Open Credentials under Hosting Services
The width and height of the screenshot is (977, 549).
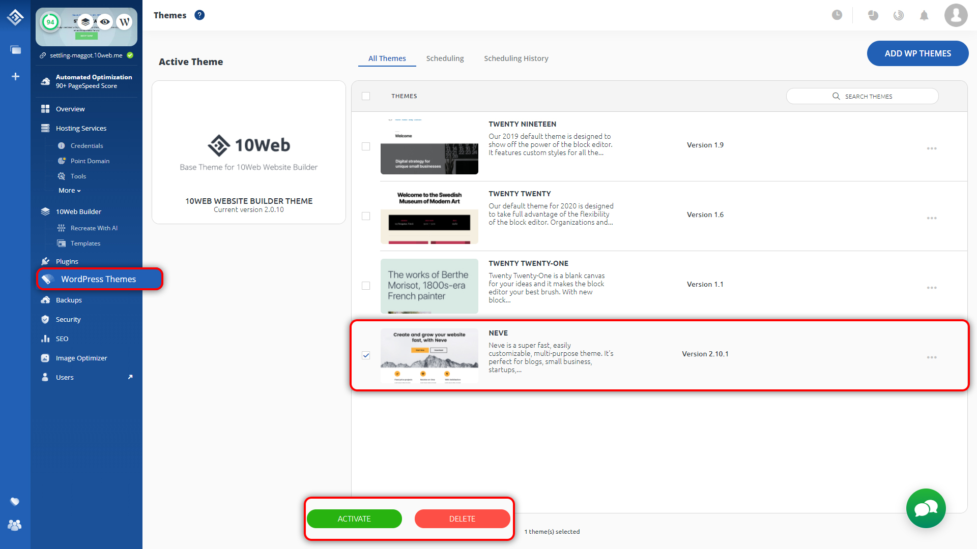pos(87,146)
